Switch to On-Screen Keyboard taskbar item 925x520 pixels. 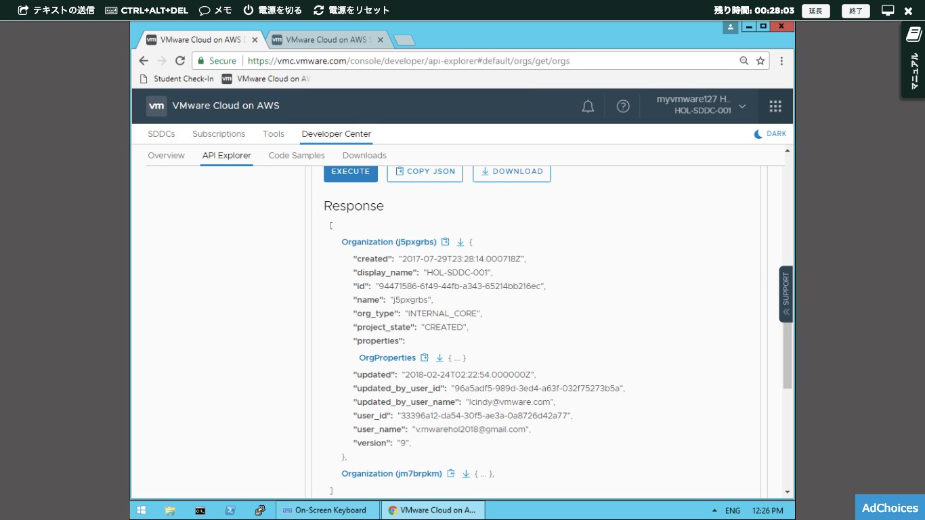pos(328,511)
